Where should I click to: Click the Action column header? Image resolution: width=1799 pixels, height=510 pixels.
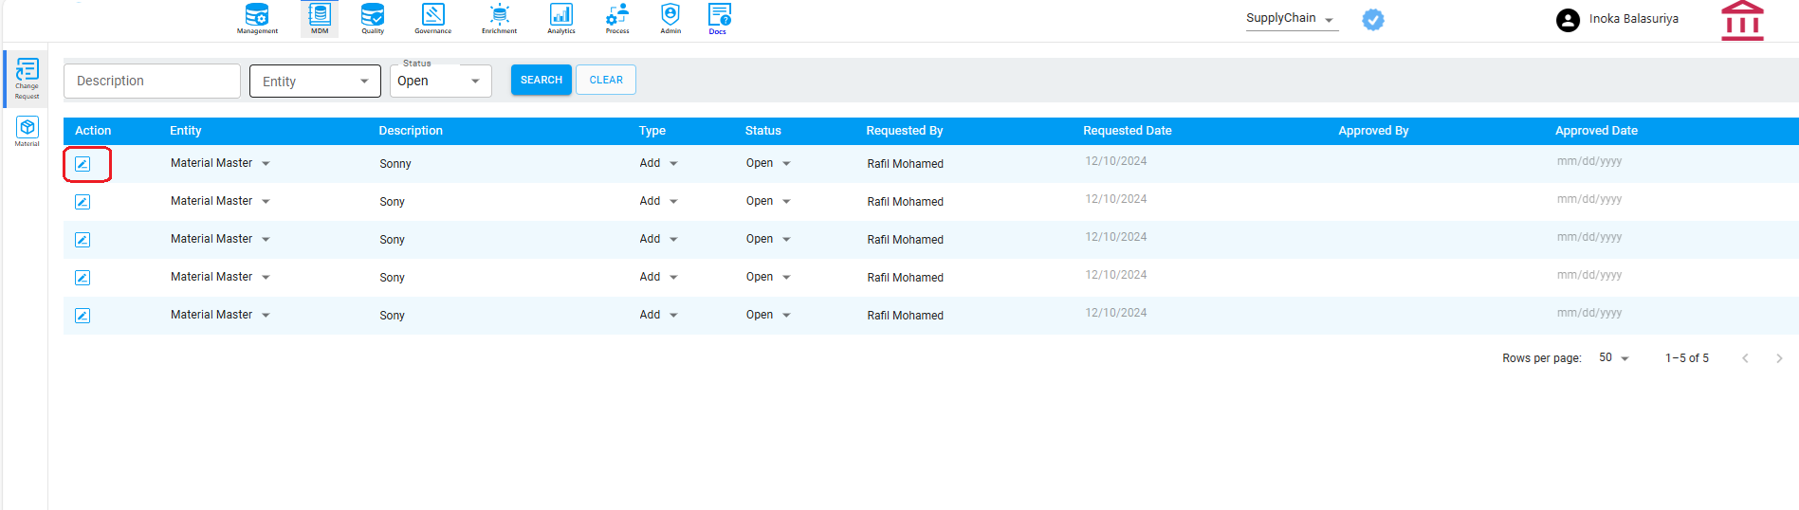click(93, 131)
